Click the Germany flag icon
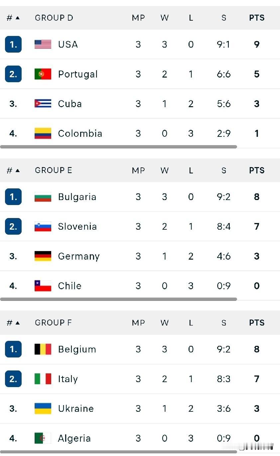The height and width of the screenshot is (456, 280). coord(43,256)
